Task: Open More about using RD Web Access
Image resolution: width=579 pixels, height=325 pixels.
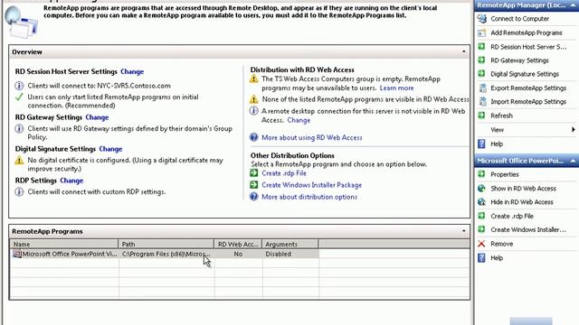Action: [311, 137]
